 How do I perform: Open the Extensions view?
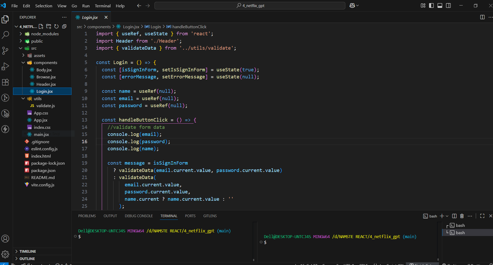6,82
